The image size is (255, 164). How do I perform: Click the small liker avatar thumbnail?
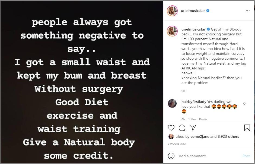pos(171,136)
